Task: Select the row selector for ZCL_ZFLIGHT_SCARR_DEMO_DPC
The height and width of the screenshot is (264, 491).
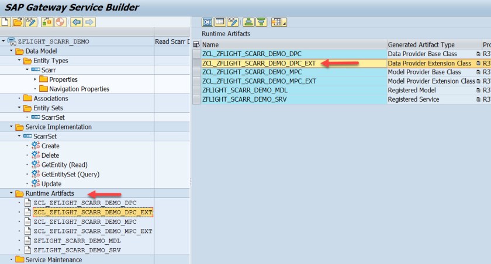Action: (x=196, y=54)
